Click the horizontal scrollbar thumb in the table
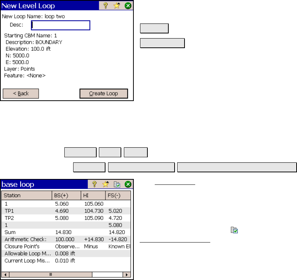The height and width of the screenshot is (280, 297). (51, 274)
